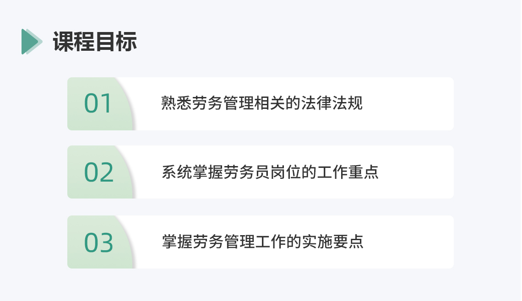Viewport: 522px width, 301px height.
Task: Select the 课程目标 heading text
Action: (95, 42)
